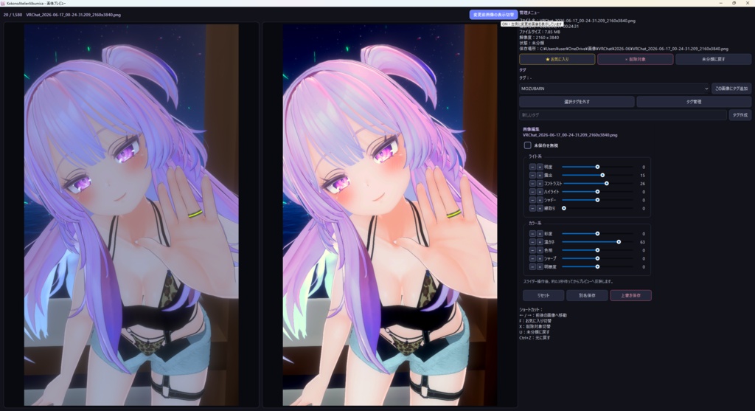Increase 縁取り with plus button
Screen dimensions: 755x411
click(x=540, y=208)
